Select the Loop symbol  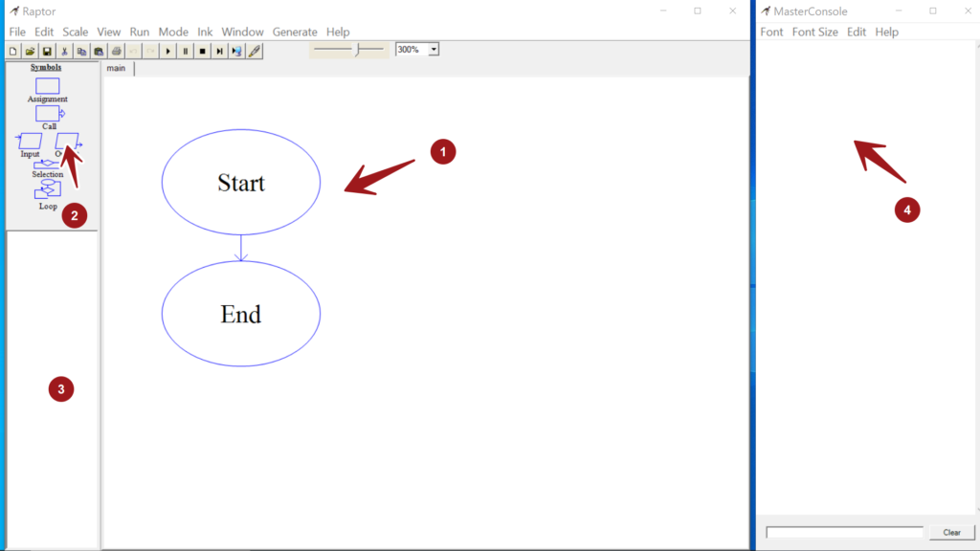click(x=47, y=188)
